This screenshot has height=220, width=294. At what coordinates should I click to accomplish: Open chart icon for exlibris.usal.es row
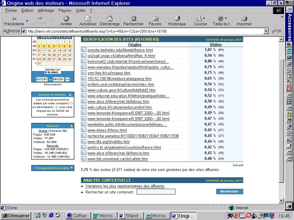tap(84, 84)
